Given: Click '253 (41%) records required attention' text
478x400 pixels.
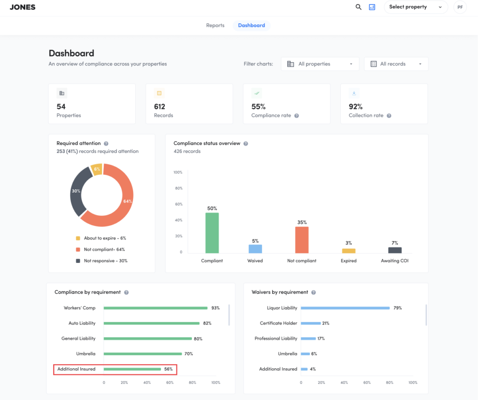Looking at the screenshot, I should click(x=98, y=152).
